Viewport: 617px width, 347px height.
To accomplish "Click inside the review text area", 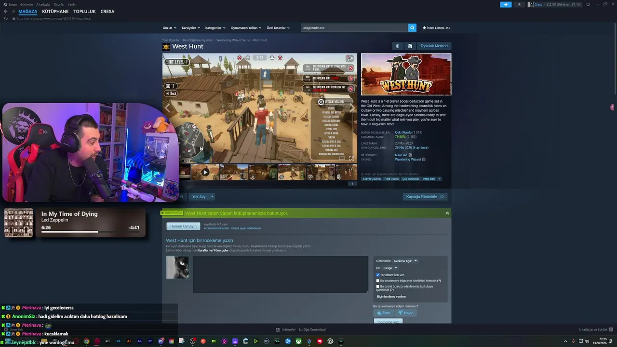I will click(x=281, y=274).
